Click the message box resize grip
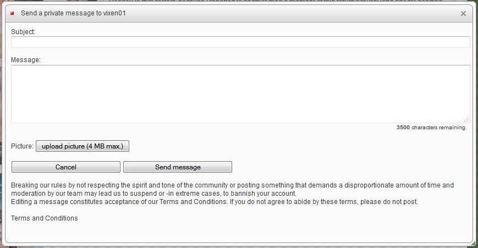The height and width of the screenshot is (248, 478). [x=466, y=119]
